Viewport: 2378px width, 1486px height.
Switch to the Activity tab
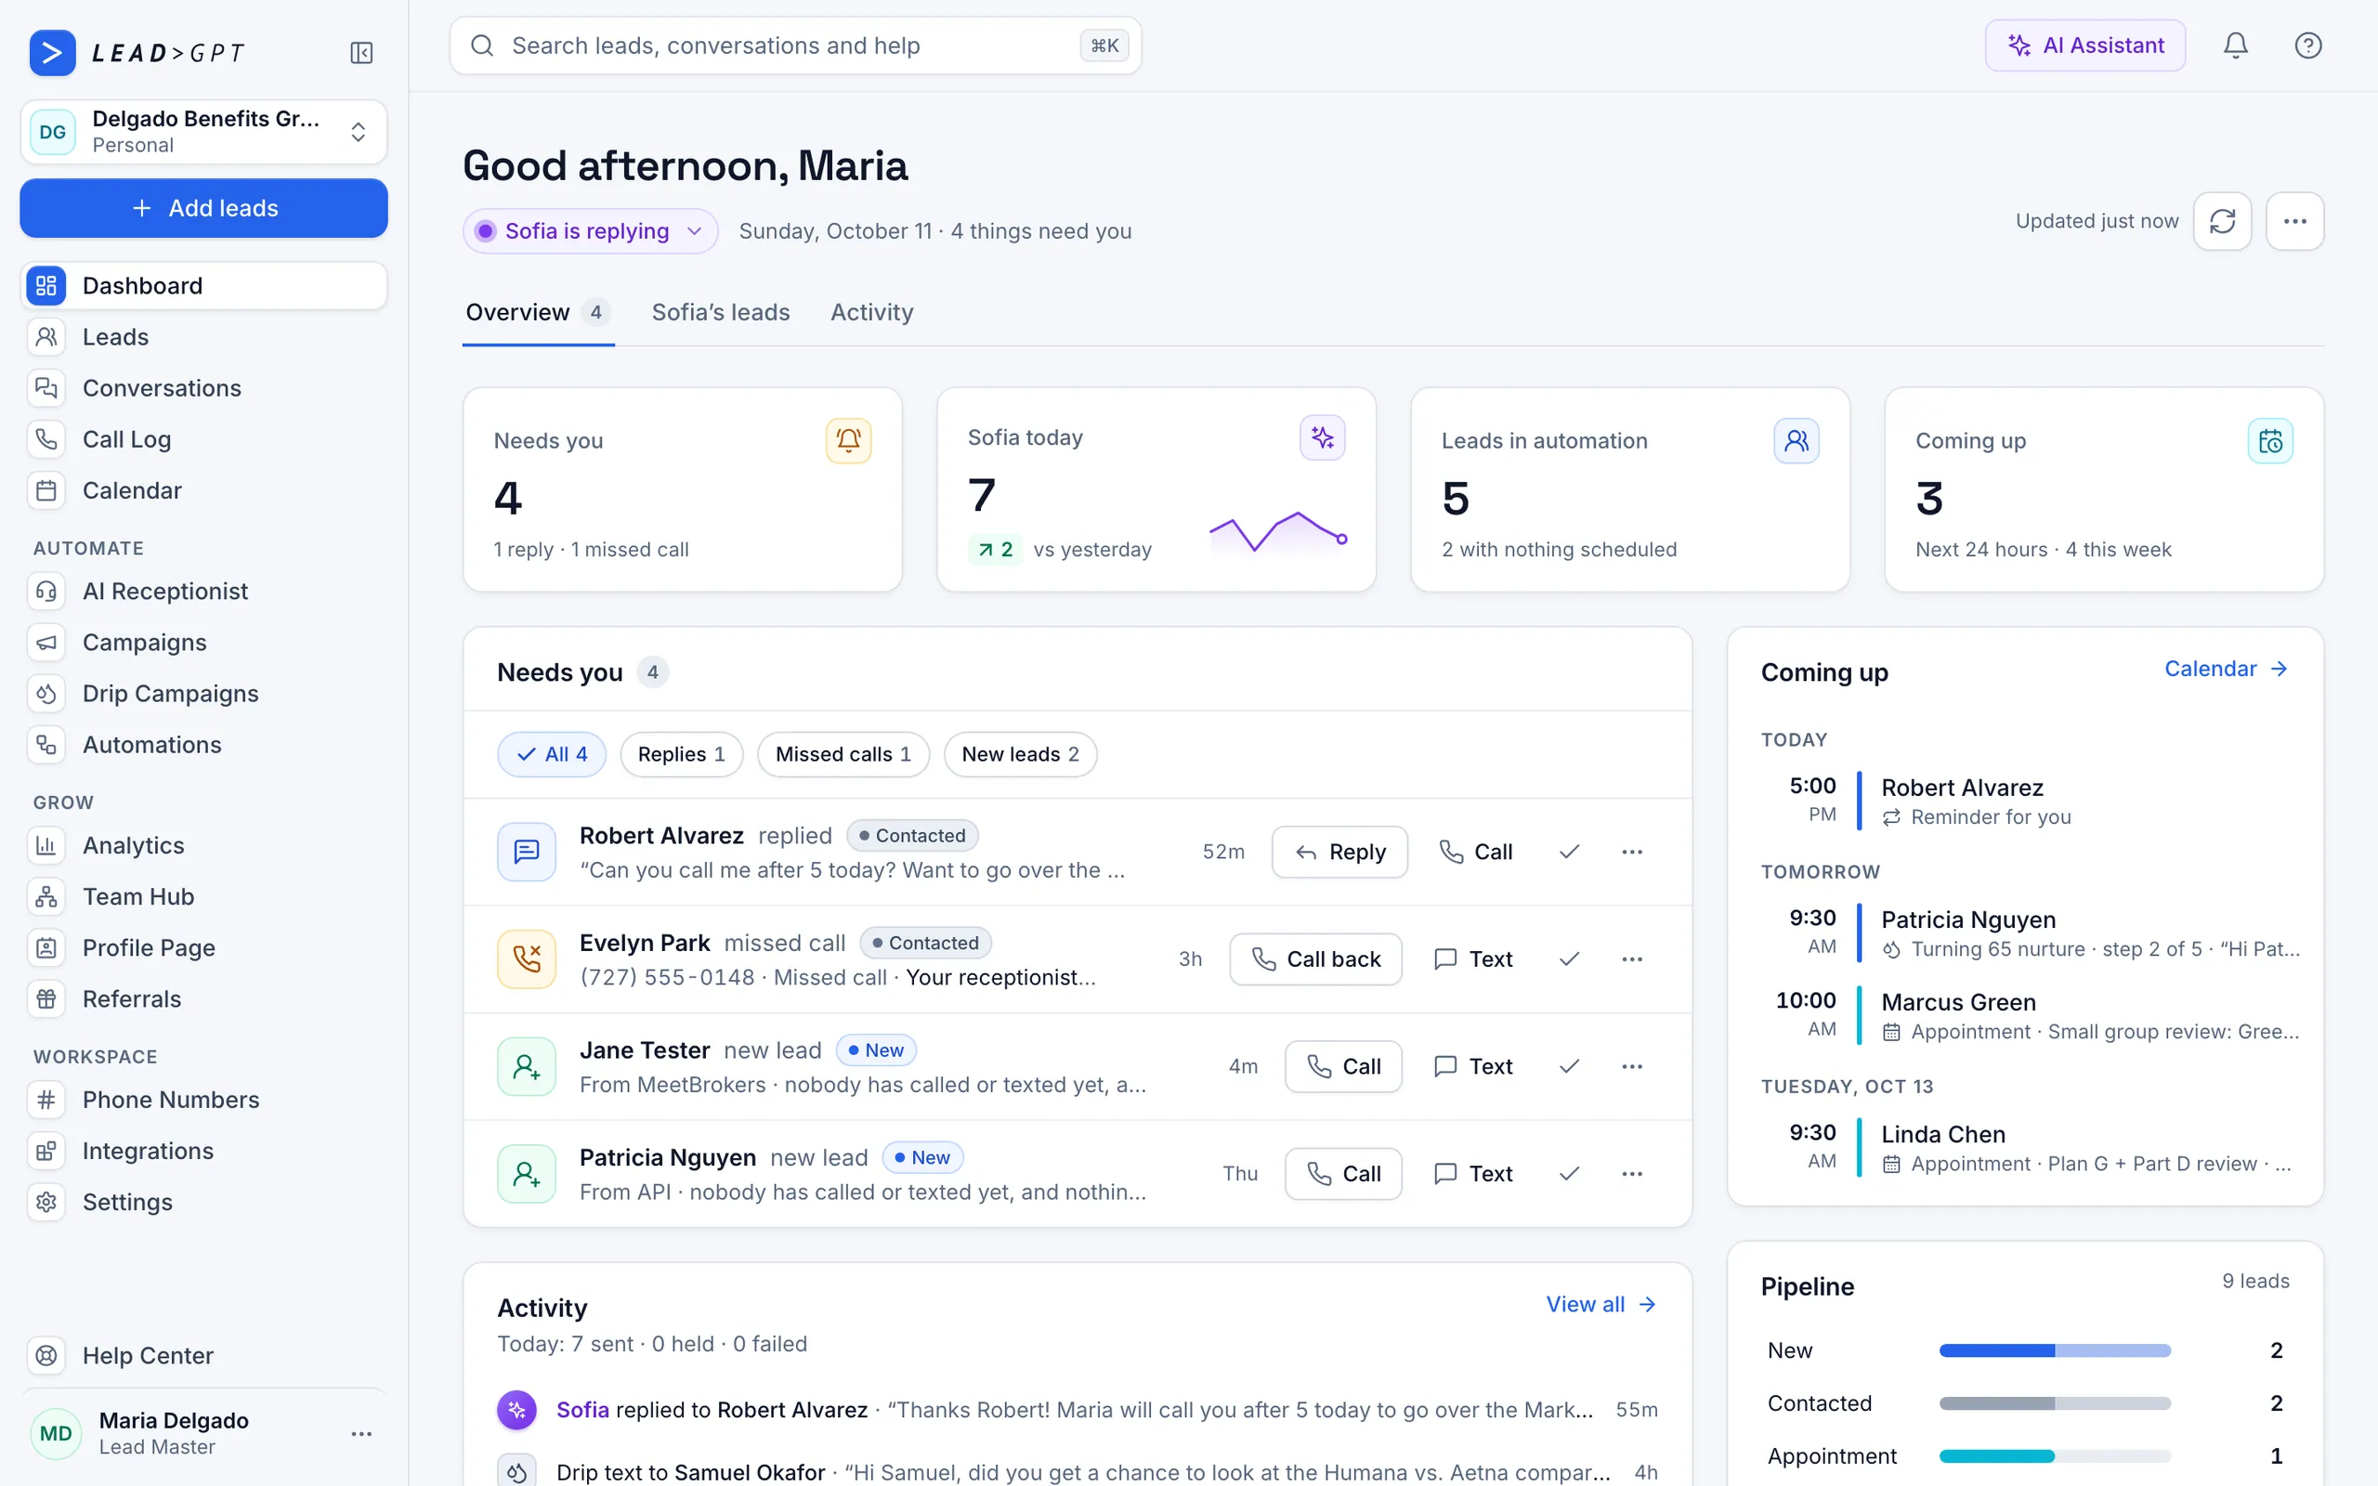[871, 313]
